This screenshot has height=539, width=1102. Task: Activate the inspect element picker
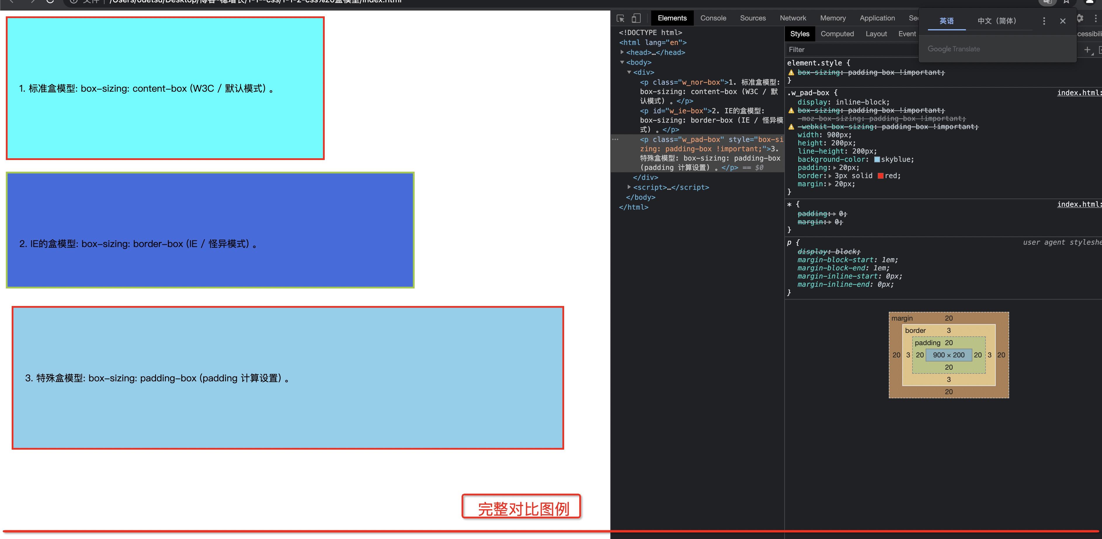click(620, 18)
